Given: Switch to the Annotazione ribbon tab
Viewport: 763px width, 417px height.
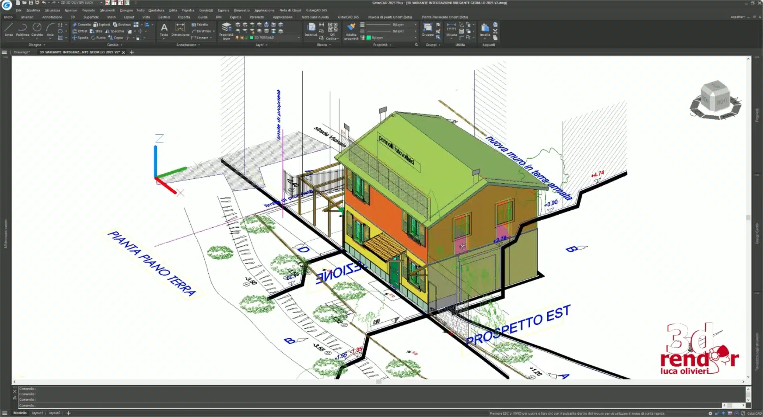Looking at the screenshot, I should 52,17.
